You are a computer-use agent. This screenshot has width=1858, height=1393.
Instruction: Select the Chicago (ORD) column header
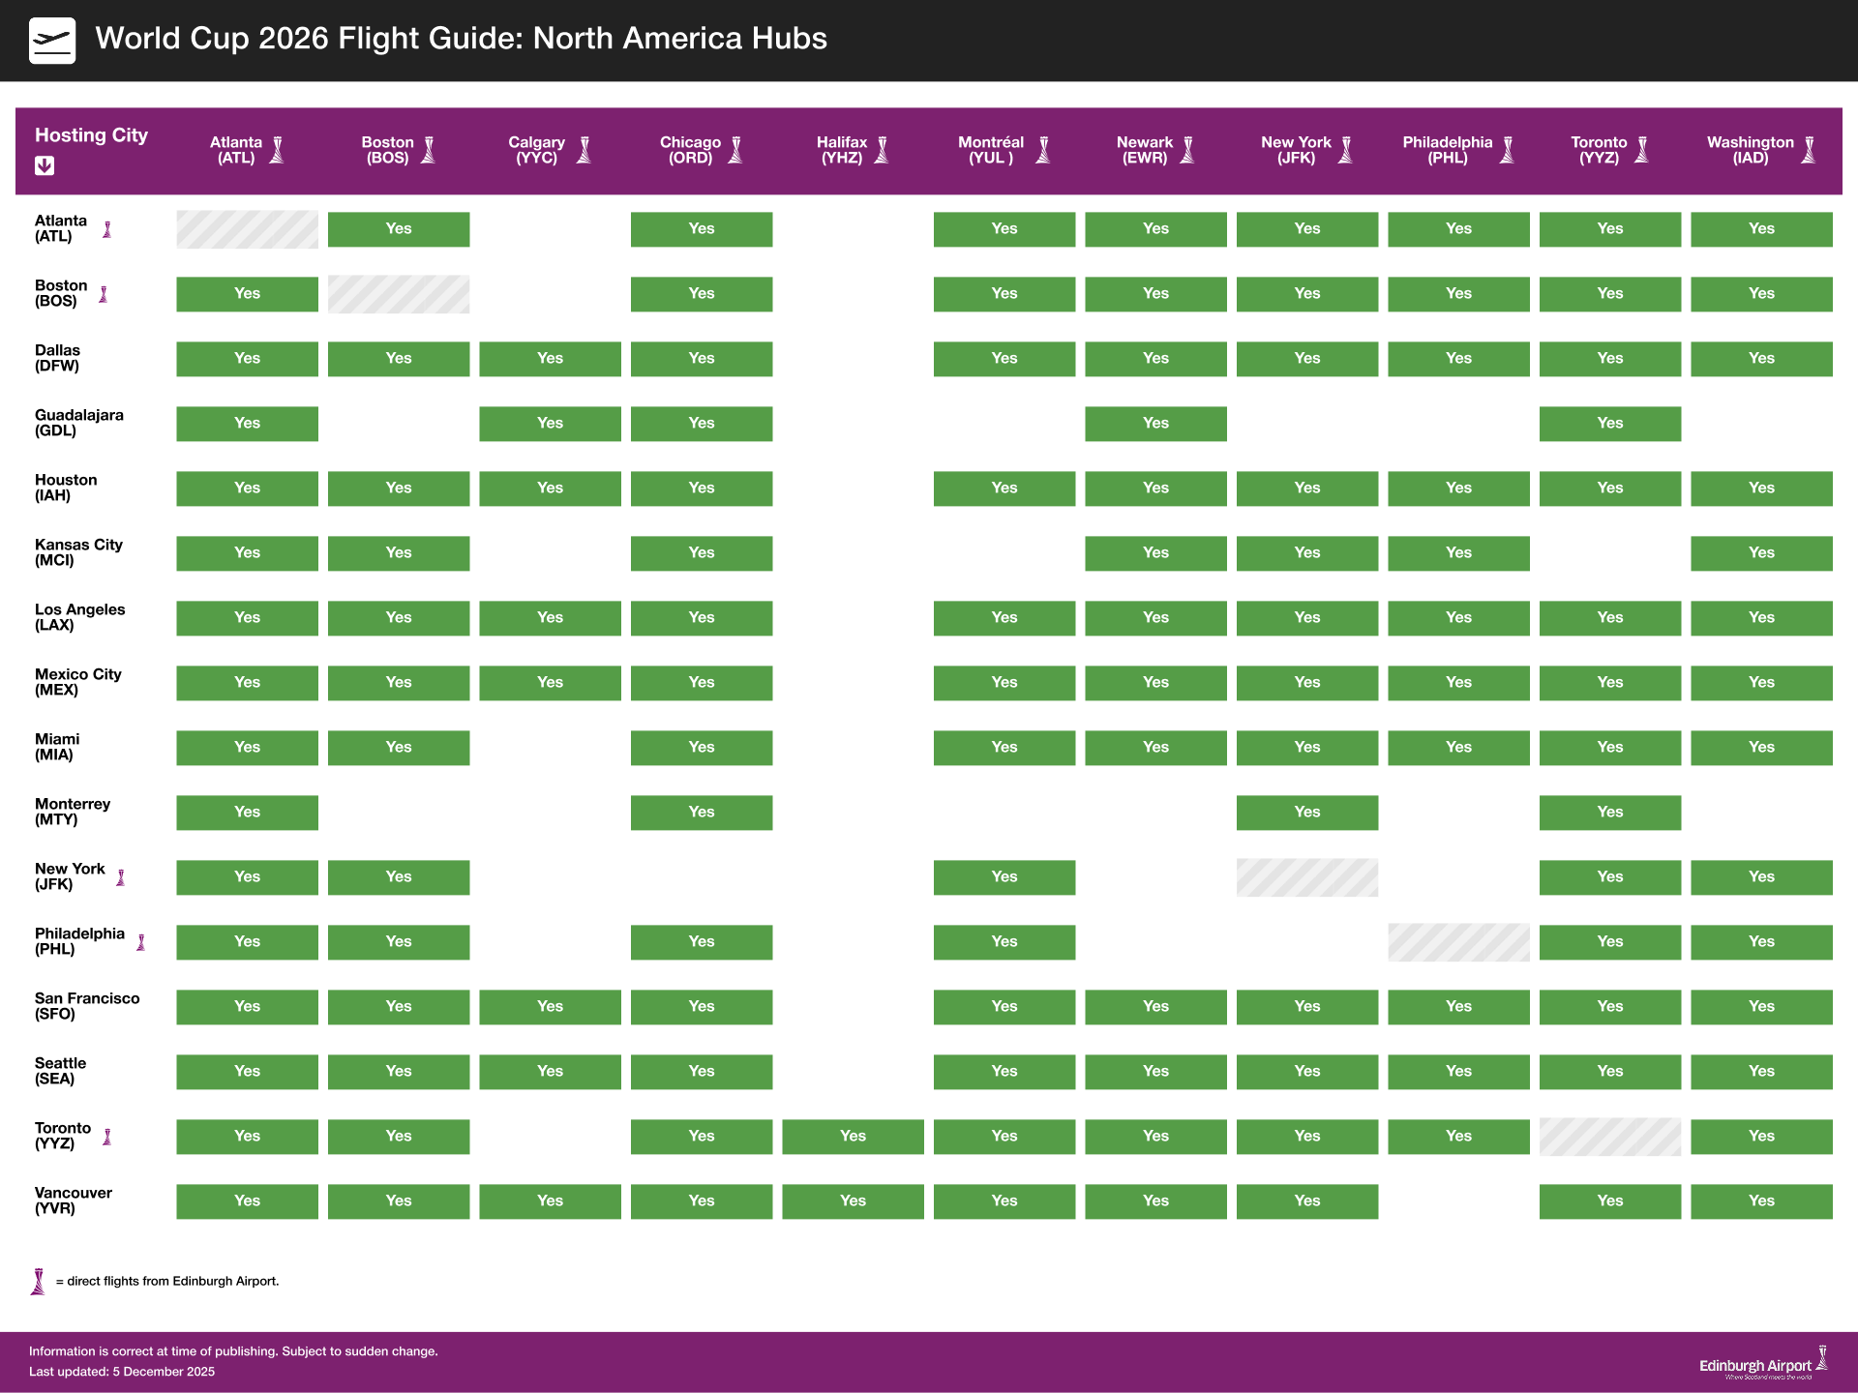(690, 150)
